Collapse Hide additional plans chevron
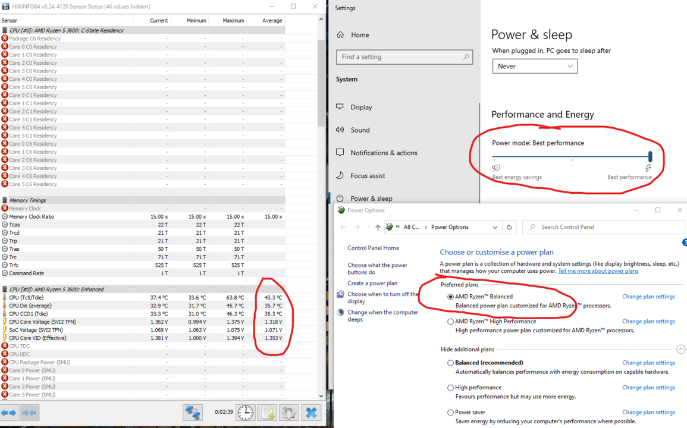The image size is (687, 428). click(680, 349)
